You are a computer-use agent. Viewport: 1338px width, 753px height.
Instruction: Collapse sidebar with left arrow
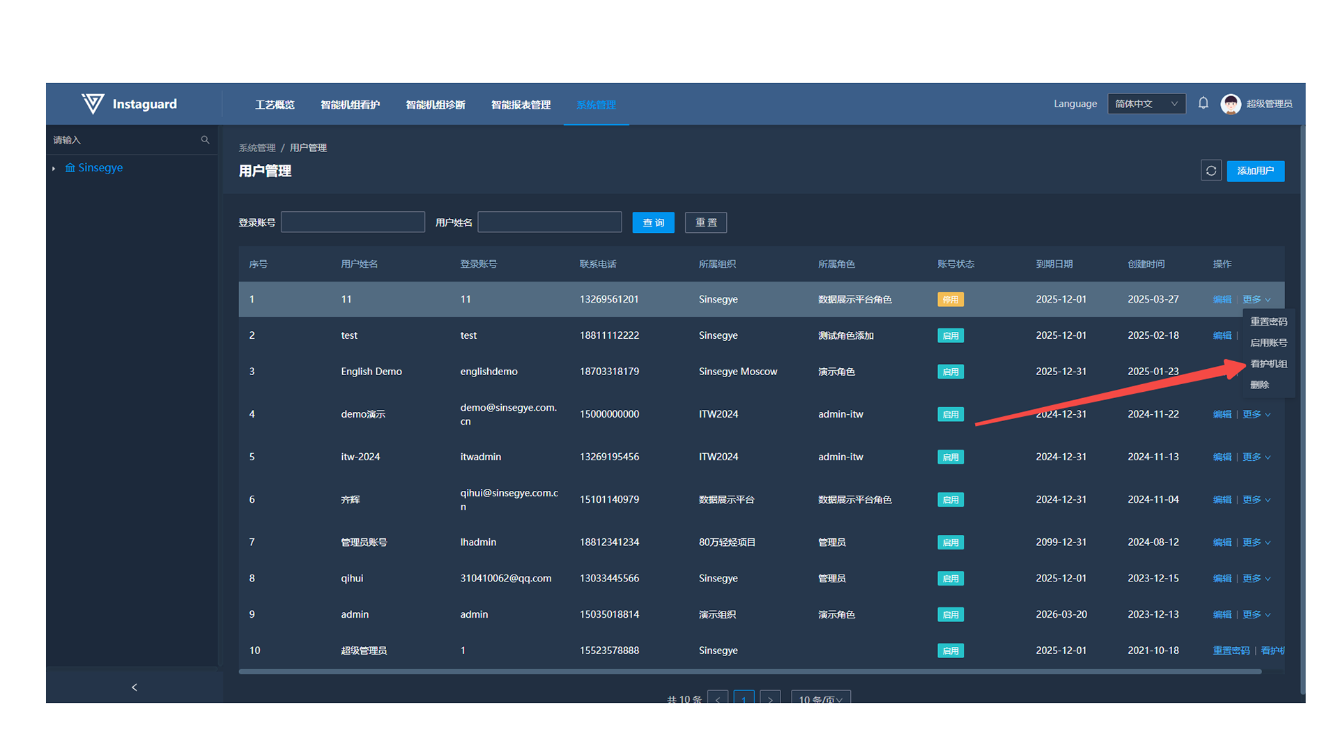(x=134, y=687)
